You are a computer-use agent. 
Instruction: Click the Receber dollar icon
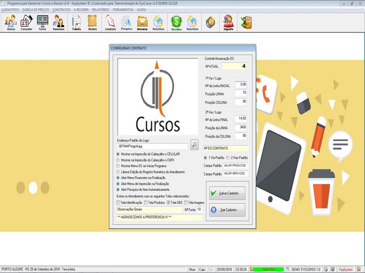click(x=176, y=22)
